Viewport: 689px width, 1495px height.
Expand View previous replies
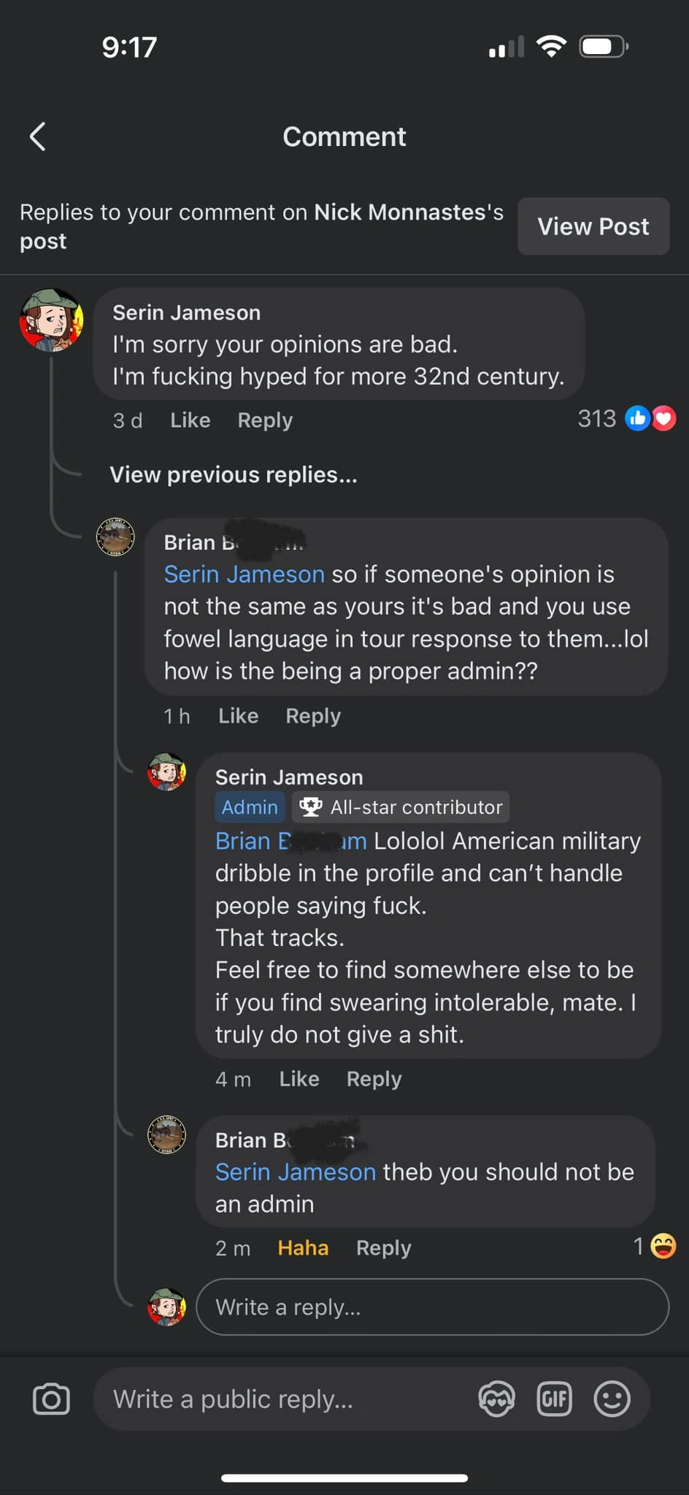point(234,474)
